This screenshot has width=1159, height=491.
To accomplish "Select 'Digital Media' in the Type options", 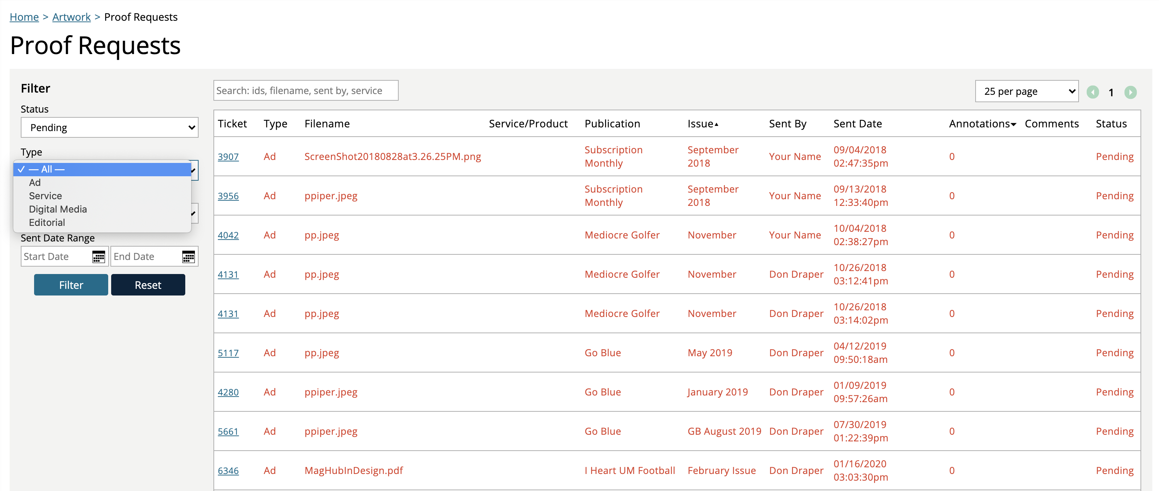I will [57, 209].
